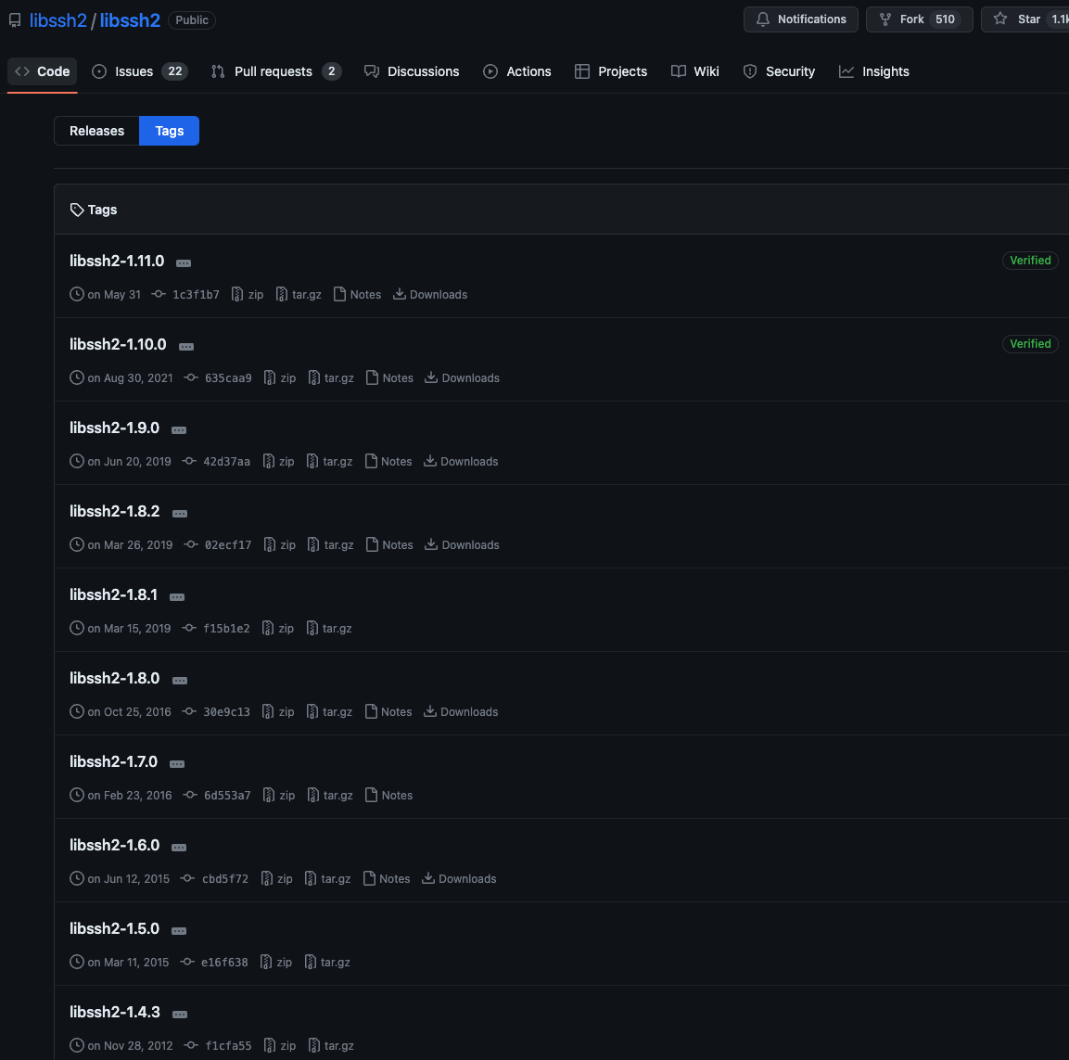Open tag libssh2-1.8.1

113,594
